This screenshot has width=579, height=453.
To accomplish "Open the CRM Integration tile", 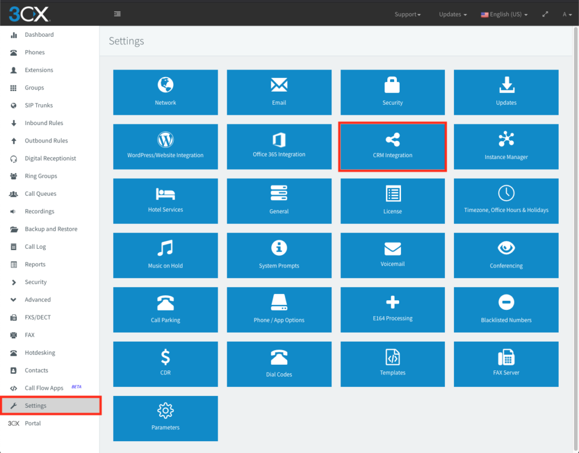I will [x=392, y=146].
